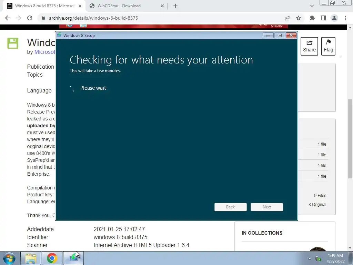Reload the archive.org page

[30, 18]
